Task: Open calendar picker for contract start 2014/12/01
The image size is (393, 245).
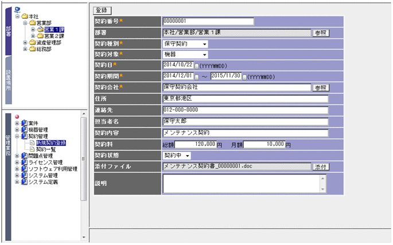Action: [x=197, y=77]
